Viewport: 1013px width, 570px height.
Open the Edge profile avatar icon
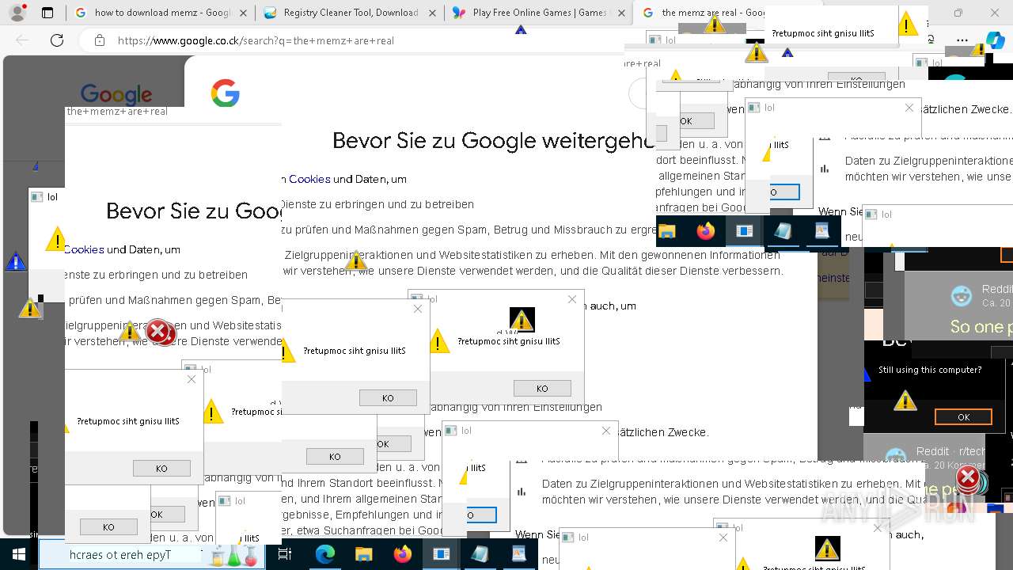[x=17, y=13]
